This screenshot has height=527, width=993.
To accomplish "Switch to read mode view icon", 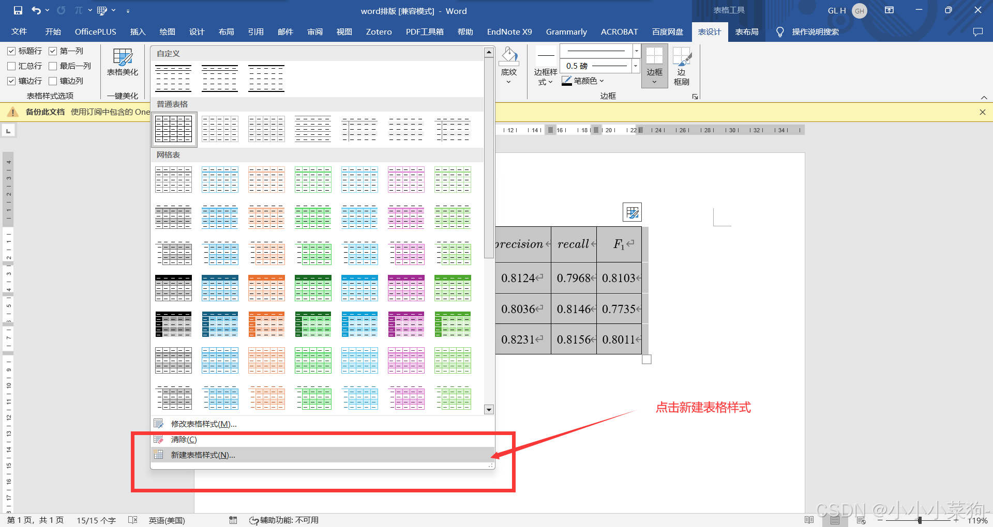I will point(809,520).
